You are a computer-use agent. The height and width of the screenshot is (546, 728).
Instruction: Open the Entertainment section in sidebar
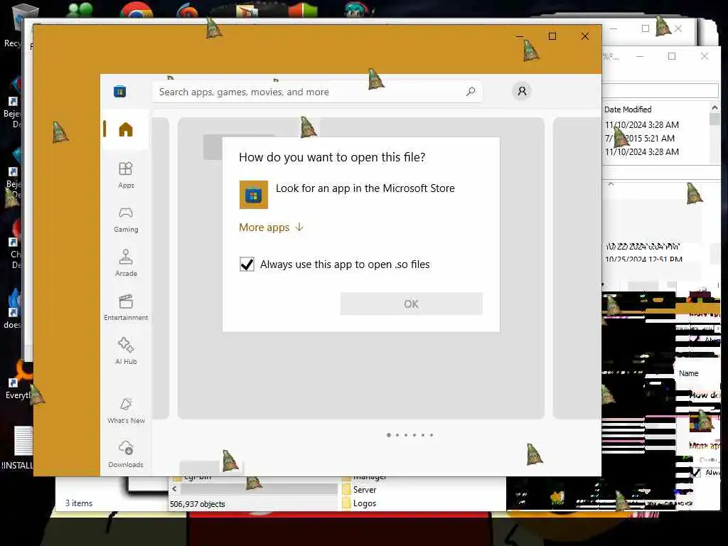[126, 307]
